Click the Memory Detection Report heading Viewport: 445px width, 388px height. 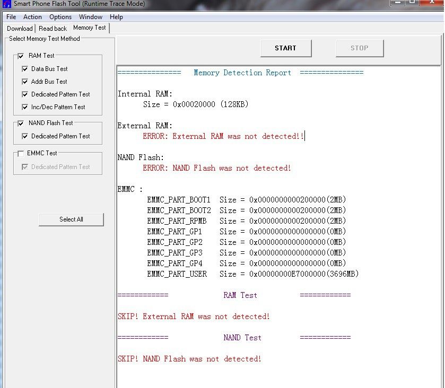(242, 73)
